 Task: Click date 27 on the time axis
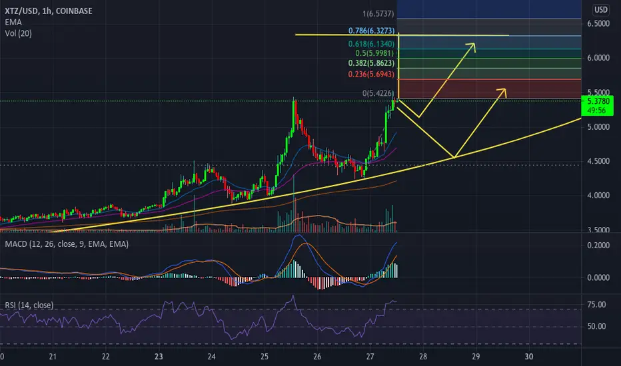[370, 357]
